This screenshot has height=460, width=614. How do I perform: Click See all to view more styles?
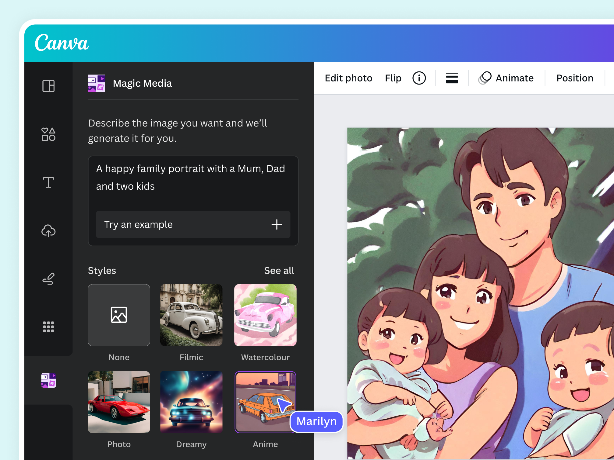pyautogui.click(x=279, y=270)
